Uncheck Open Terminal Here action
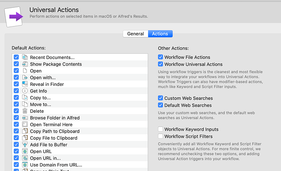 (x=16, y=125)
